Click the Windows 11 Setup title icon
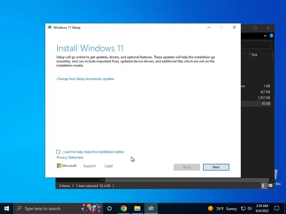This screenshot has width=286, height=214. [x=50, y=27]
